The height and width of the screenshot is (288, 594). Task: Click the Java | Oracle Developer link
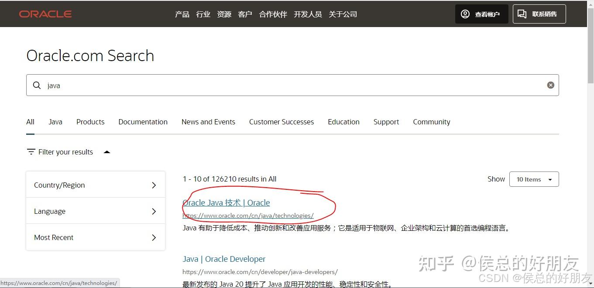point(224,259)
